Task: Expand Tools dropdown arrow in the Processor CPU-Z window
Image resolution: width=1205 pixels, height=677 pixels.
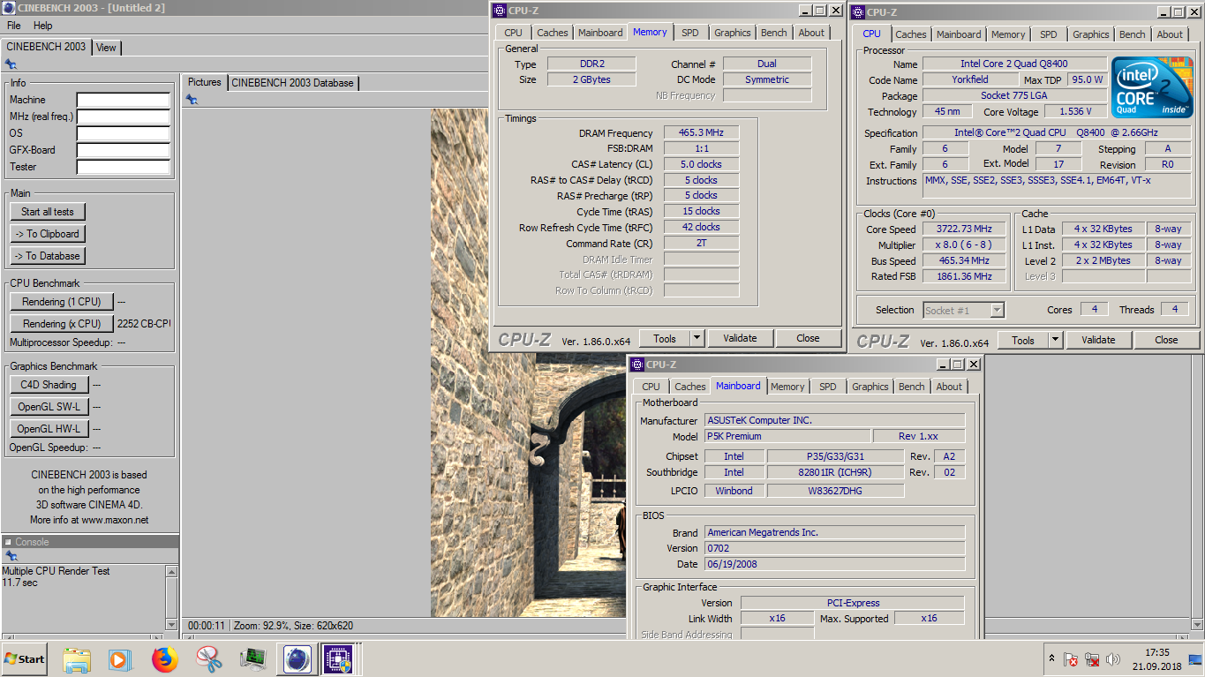Action: click(x=1055, y=340)
